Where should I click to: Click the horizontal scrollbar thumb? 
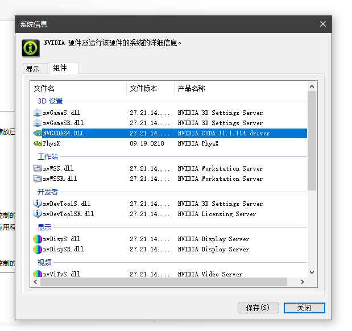tap(164, 282)
